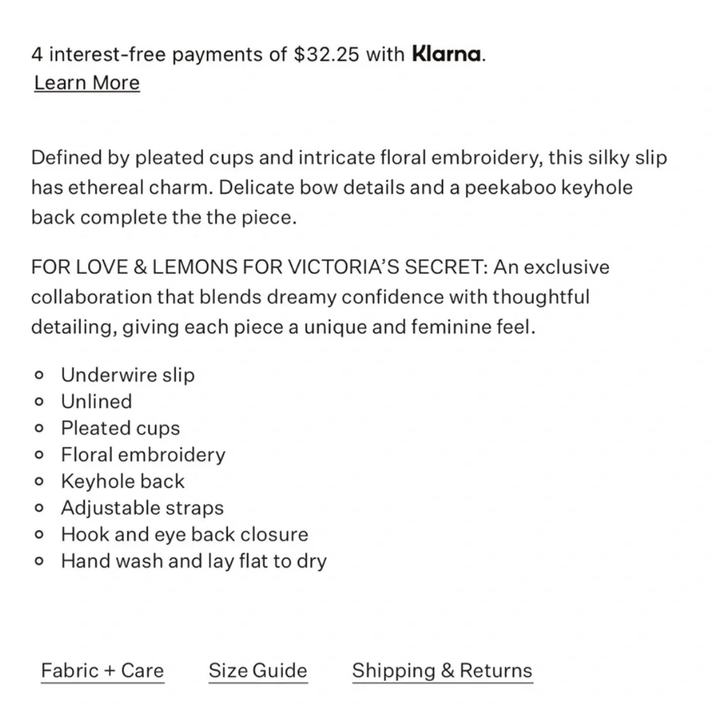Image resolution: width=712 pixels, height=712 pixels.
Task: Switch to the Size Guide tab
Action: point(258,671)
